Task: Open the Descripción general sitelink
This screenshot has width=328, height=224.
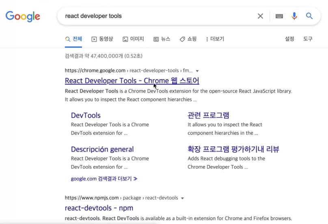Action: [102, 150]
